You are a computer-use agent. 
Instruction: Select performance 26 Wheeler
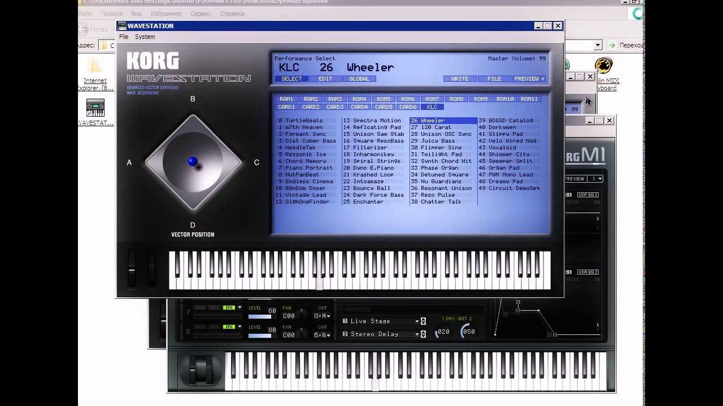tap(443, 121)
